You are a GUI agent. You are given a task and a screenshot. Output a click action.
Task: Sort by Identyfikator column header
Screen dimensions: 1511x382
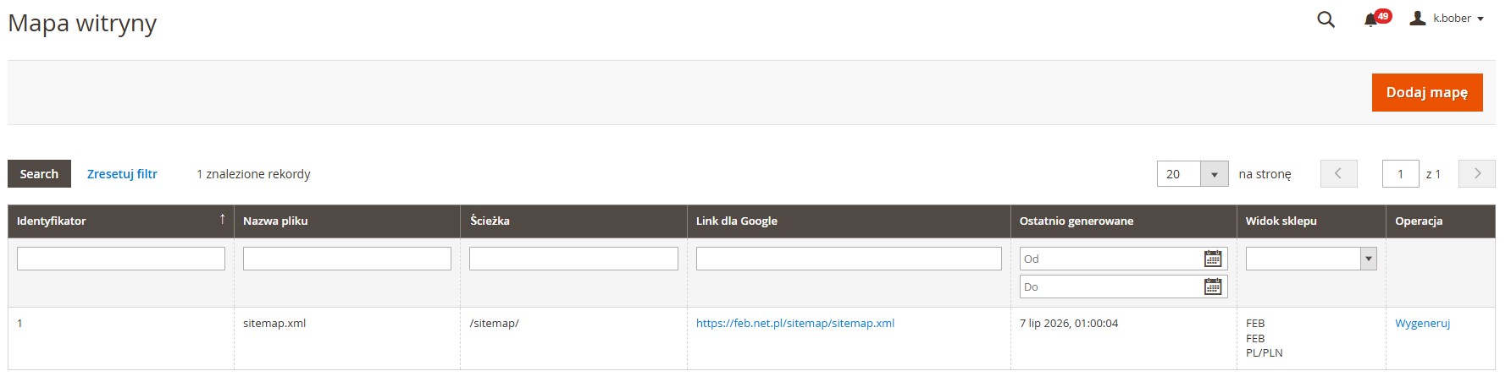121,221
